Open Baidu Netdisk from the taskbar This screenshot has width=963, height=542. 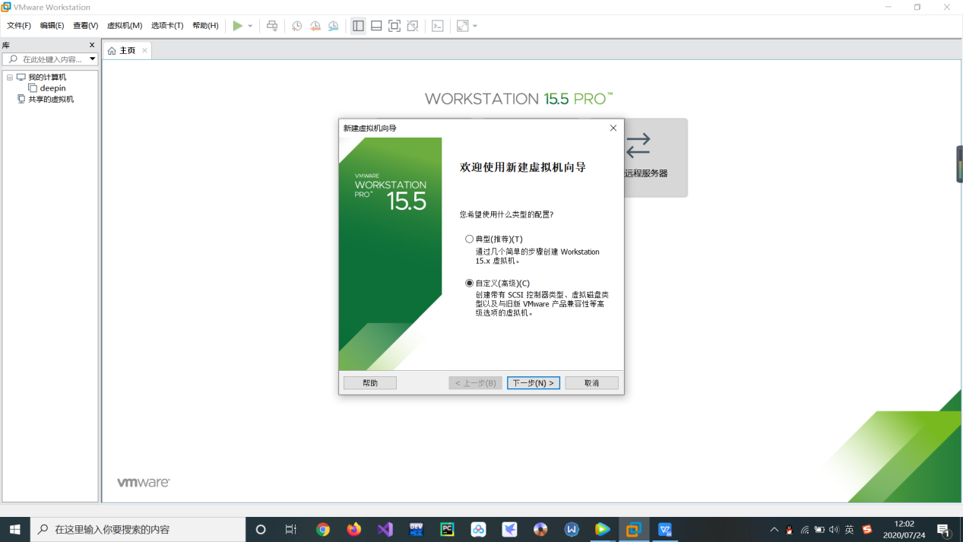tap(478, 529)
